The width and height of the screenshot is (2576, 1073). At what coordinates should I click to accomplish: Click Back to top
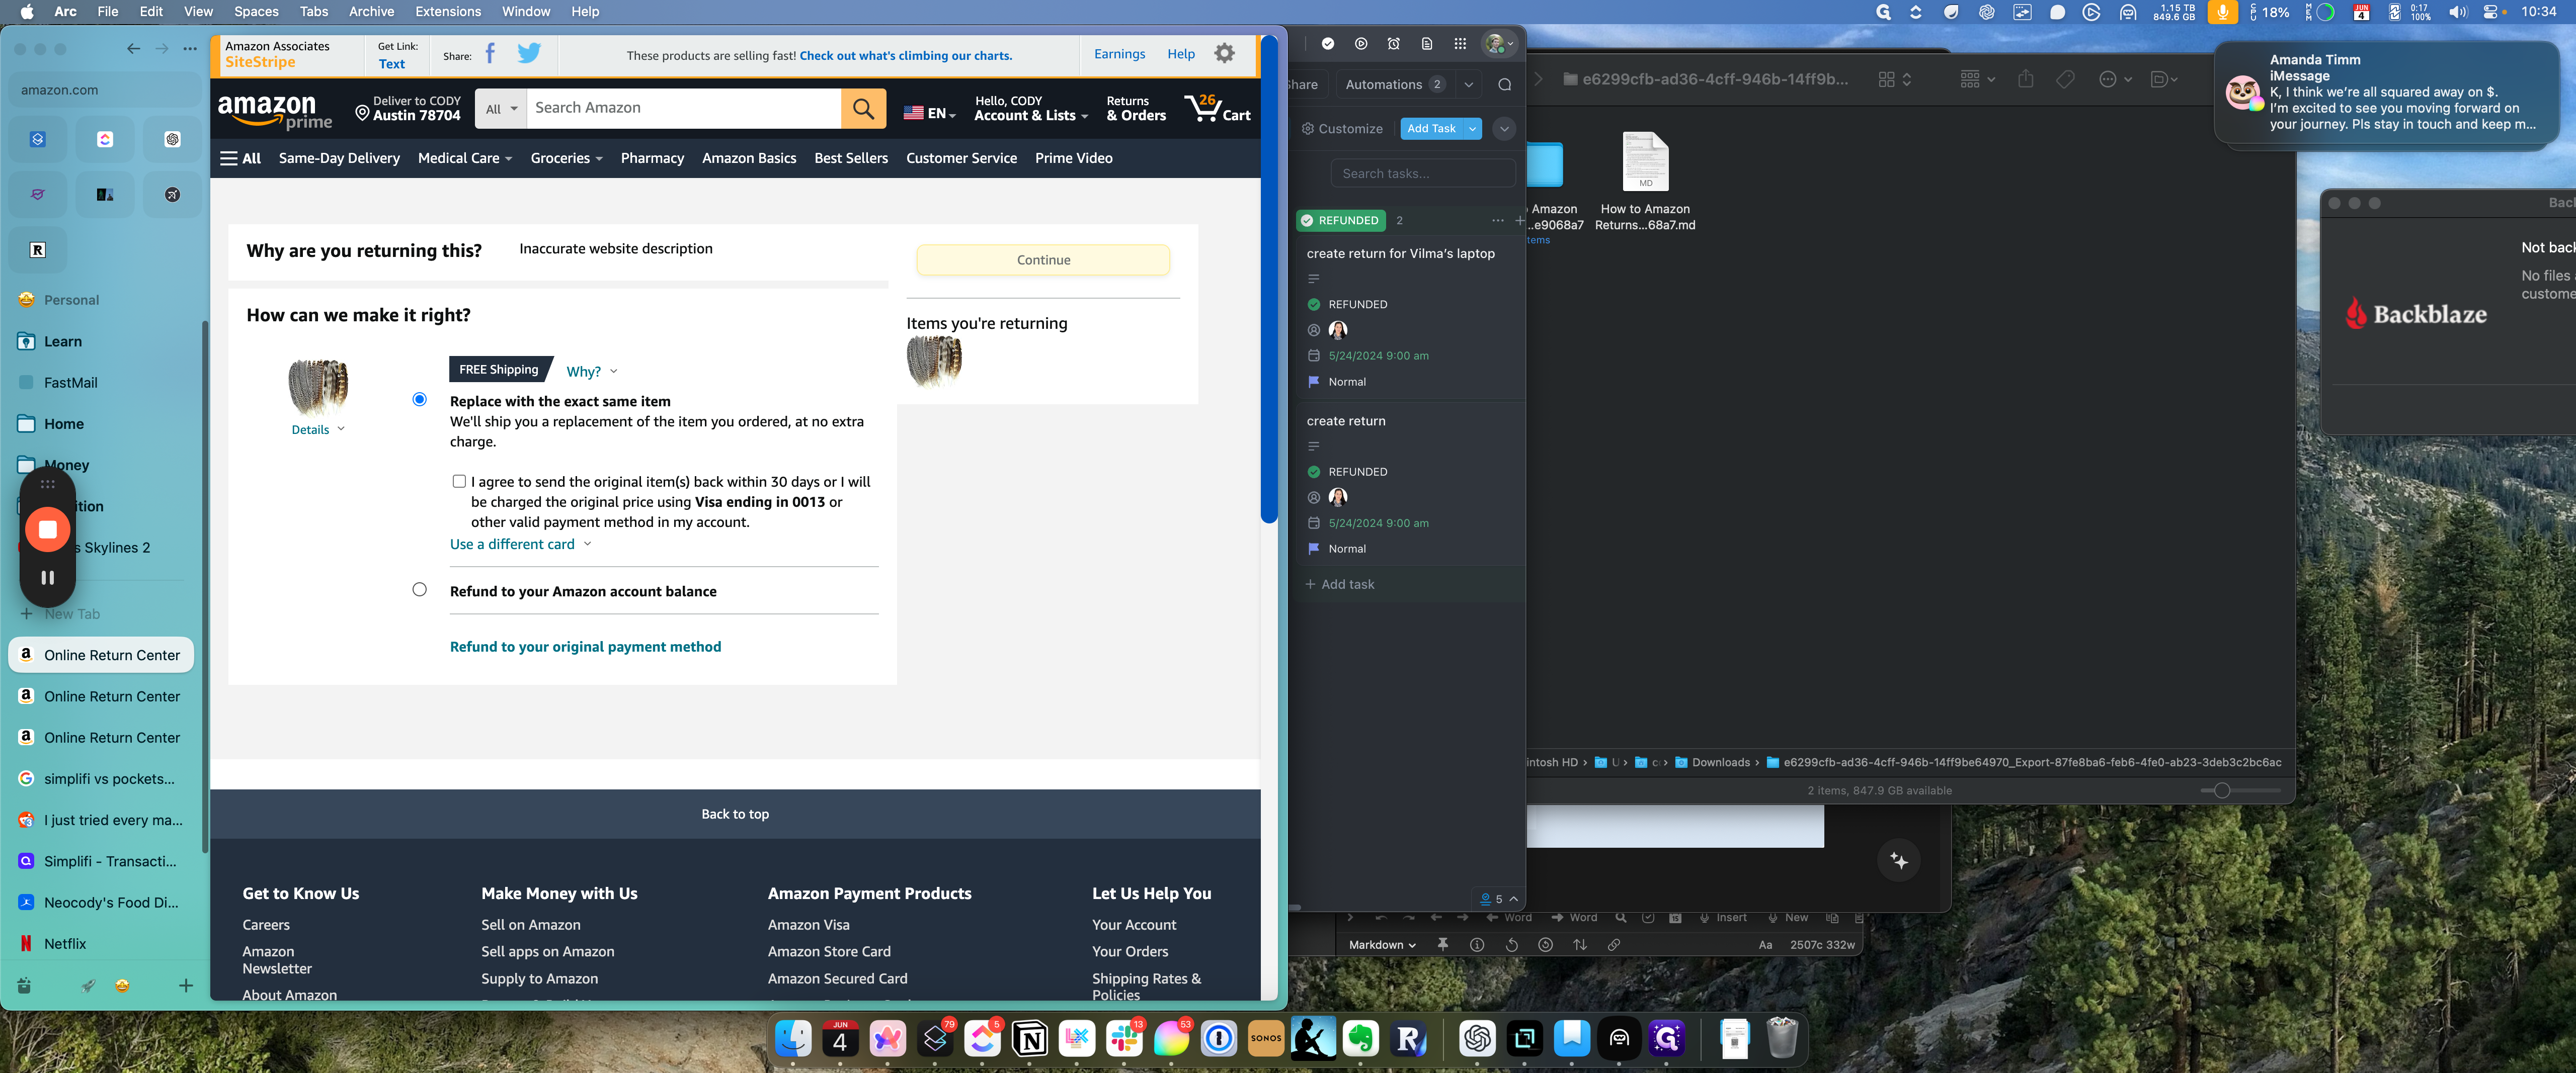[735, 814]
